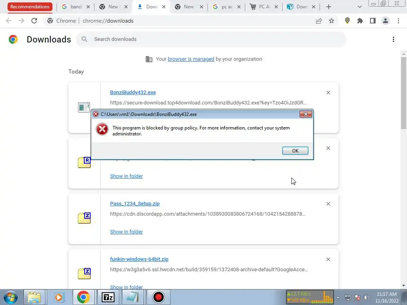The height and width of the screenshot is (305, 407).
Task: Open the Extensions puzzle icon
Action: 360,21
